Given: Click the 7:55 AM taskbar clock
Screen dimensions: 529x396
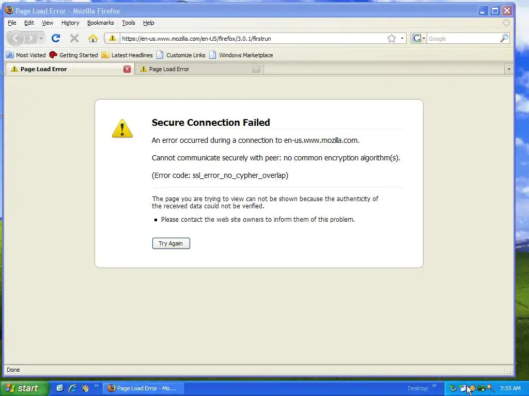Looking at the screenshot, I should tap(510, 388).
